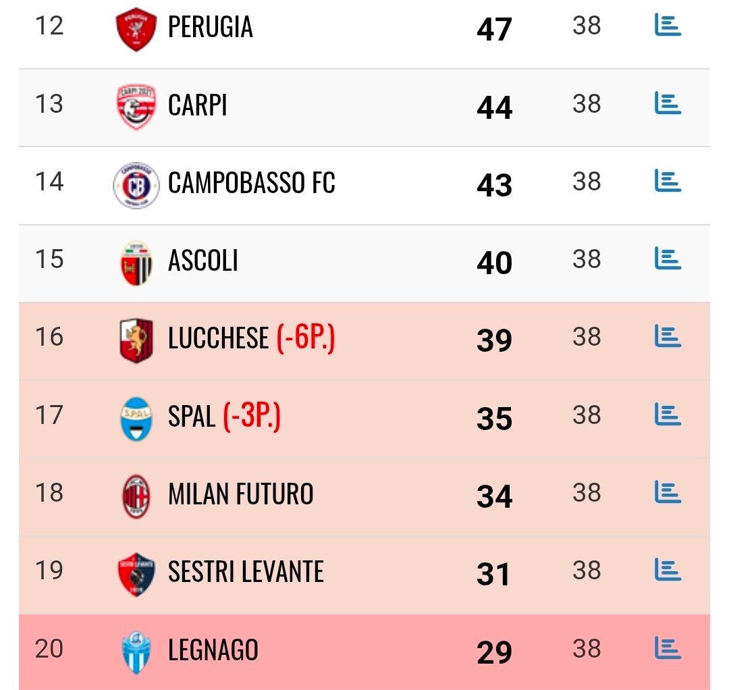Click stats chart icon in Legnago row

tap(668, 648)
